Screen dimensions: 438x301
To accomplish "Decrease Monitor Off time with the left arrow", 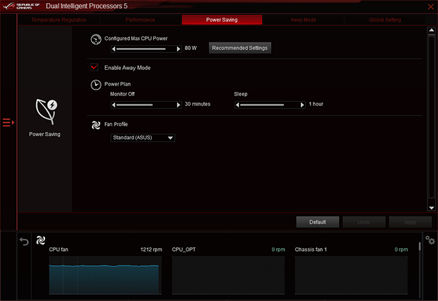I will click(x=114, y=105).
